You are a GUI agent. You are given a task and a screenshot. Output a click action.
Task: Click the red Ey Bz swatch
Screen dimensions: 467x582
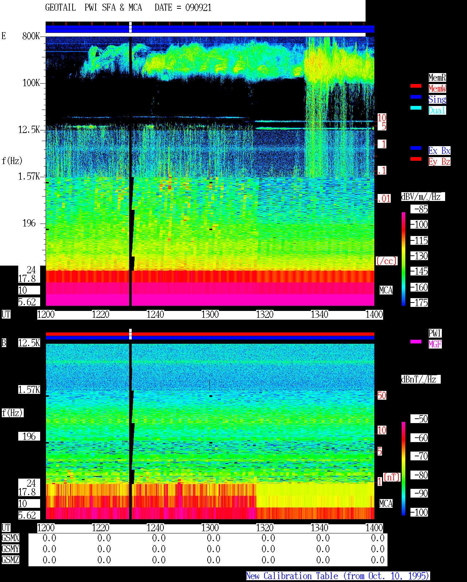pyautogui.click(x=416, y=159)
